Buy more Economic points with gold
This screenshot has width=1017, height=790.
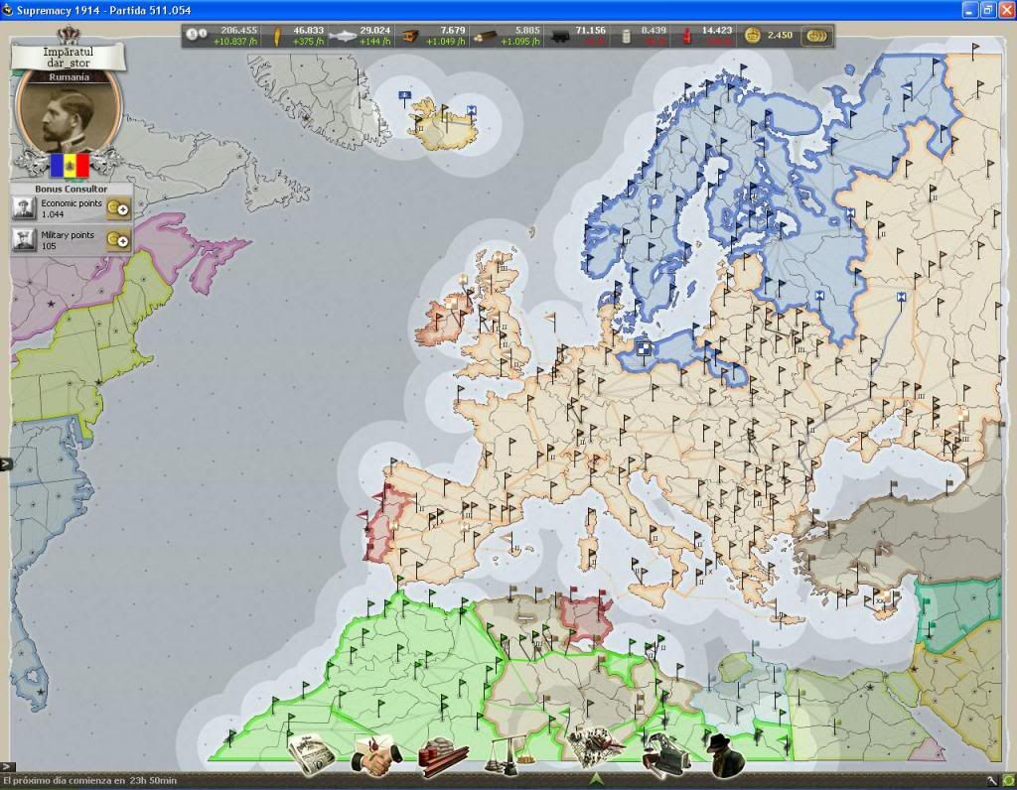118,208
